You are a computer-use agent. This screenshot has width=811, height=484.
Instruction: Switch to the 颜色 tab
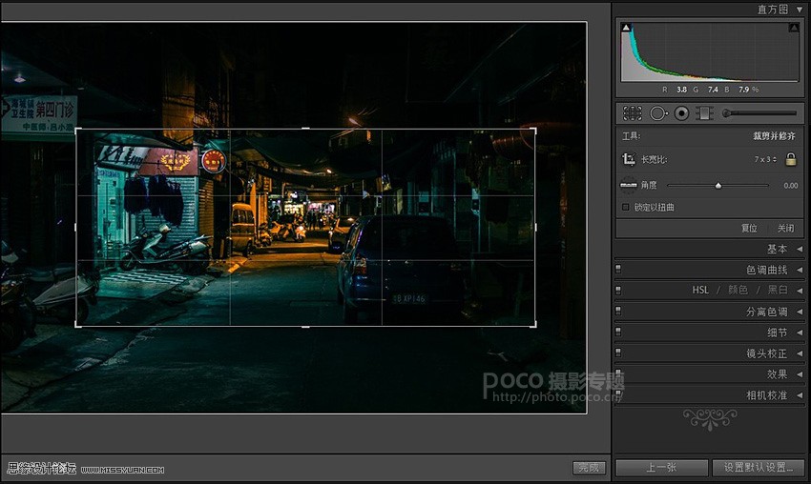click(x=738, y=290)
